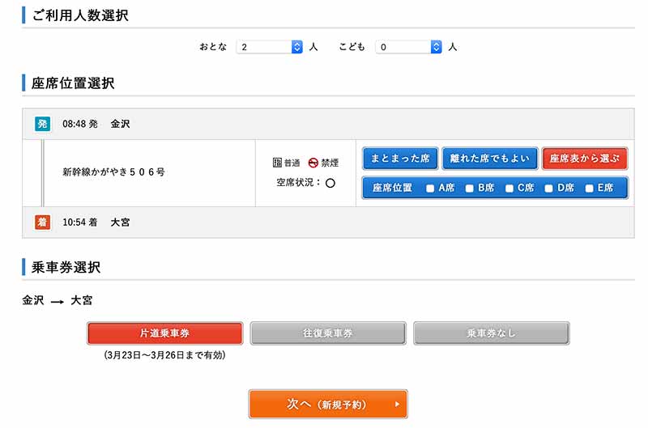648x428 pixels.
Task: Click the 金沢 departure station name
Action: 120,124
